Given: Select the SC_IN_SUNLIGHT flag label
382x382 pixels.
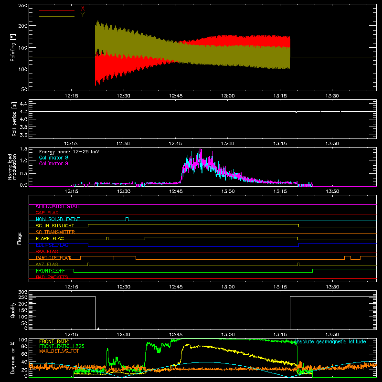Looking at the screenshot, I should click(x=55, y=225).
